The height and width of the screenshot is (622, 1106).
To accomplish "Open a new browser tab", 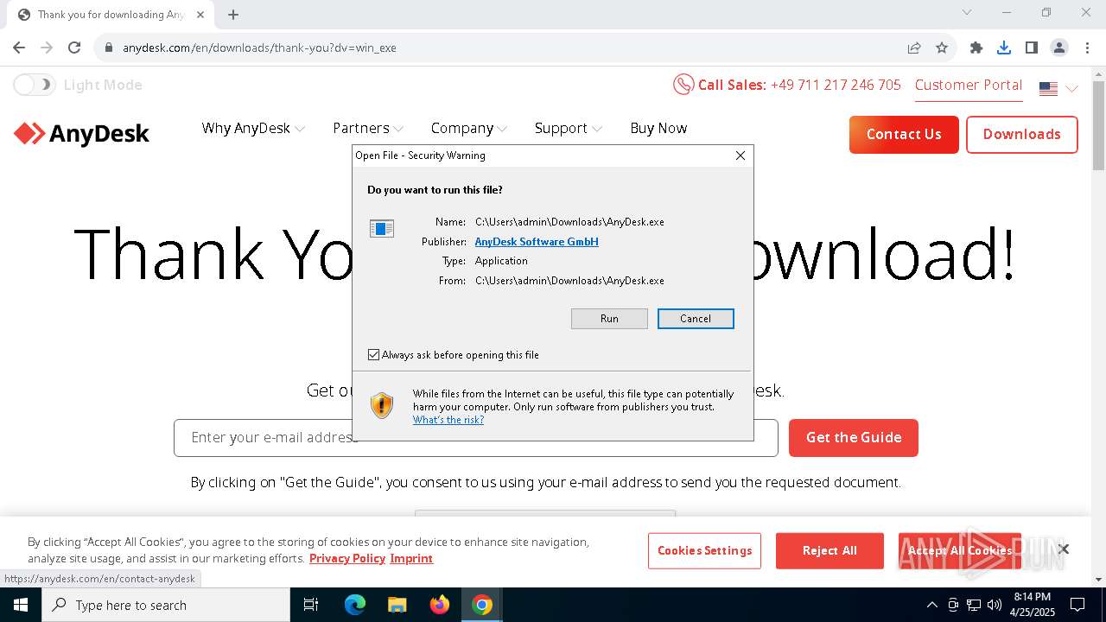I will coord(233,14).
